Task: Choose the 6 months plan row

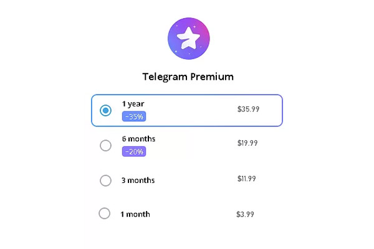Action: (187, 145)
